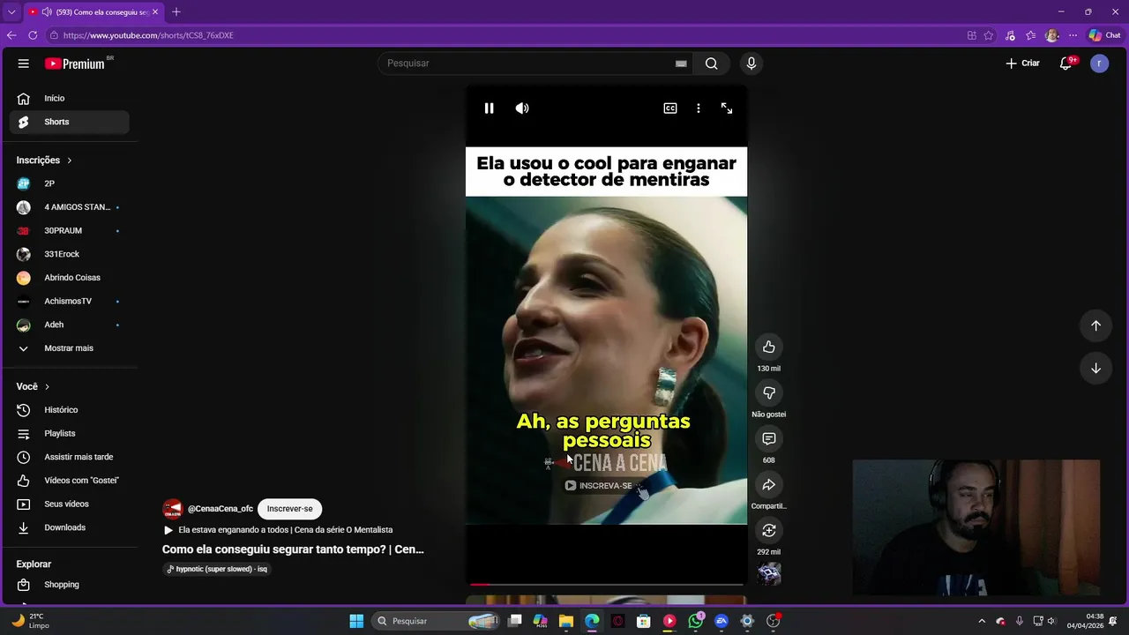
Task: Open Playlists
Action: 70,433
